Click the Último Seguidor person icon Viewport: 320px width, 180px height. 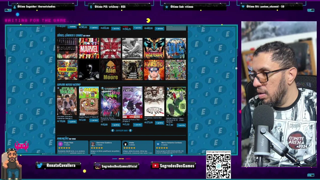(14, 7)
